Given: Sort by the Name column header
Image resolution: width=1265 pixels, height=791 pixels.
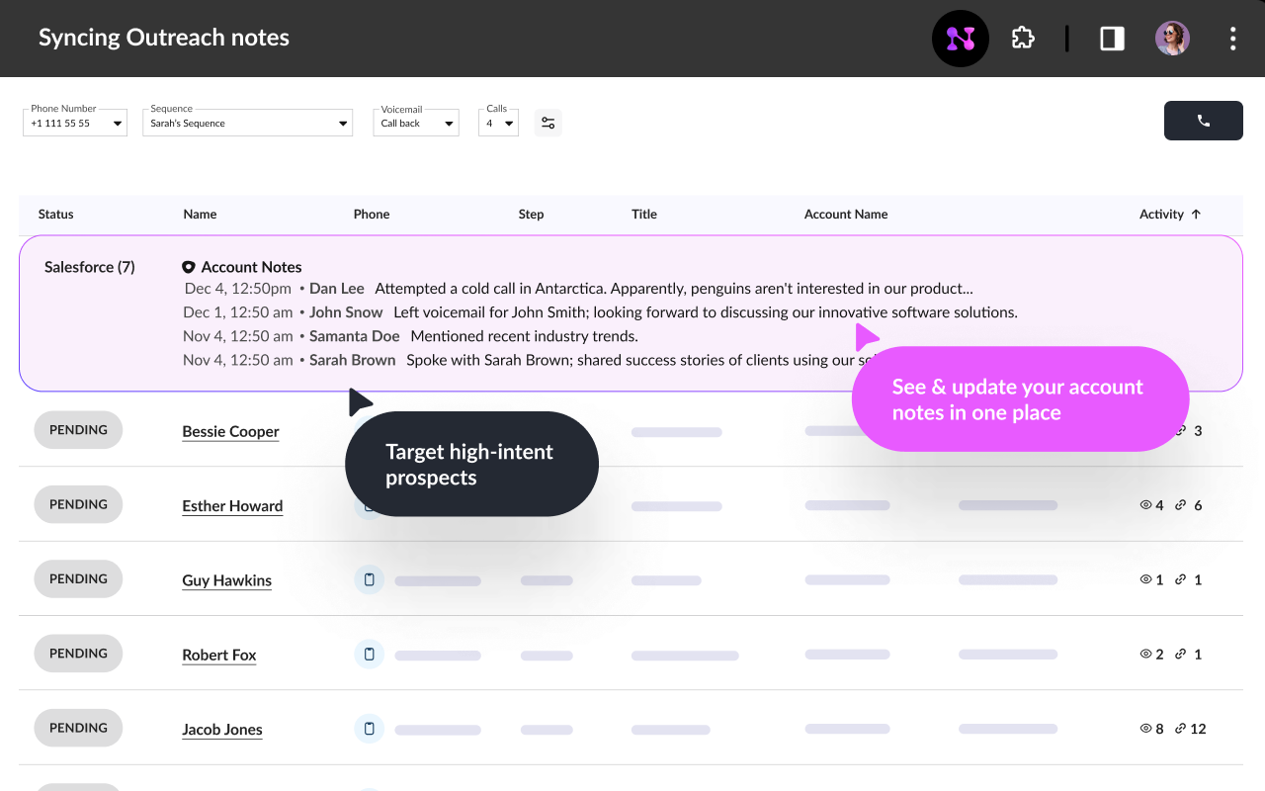Looking at the screenshot, I should click(200, 214).
